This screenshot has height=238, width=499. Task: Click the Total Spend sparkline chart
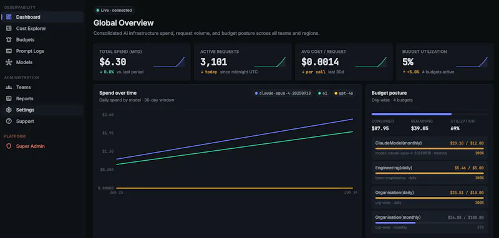click(x=168, y=62)
